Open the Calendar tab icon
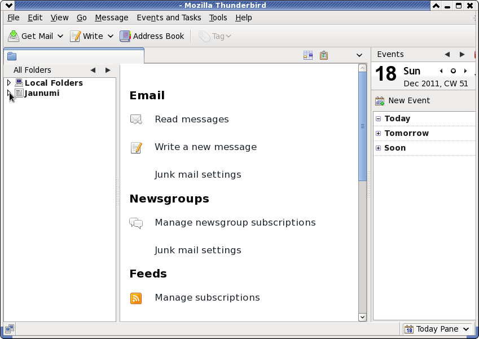Screen dimensions: 479x339 308,55
